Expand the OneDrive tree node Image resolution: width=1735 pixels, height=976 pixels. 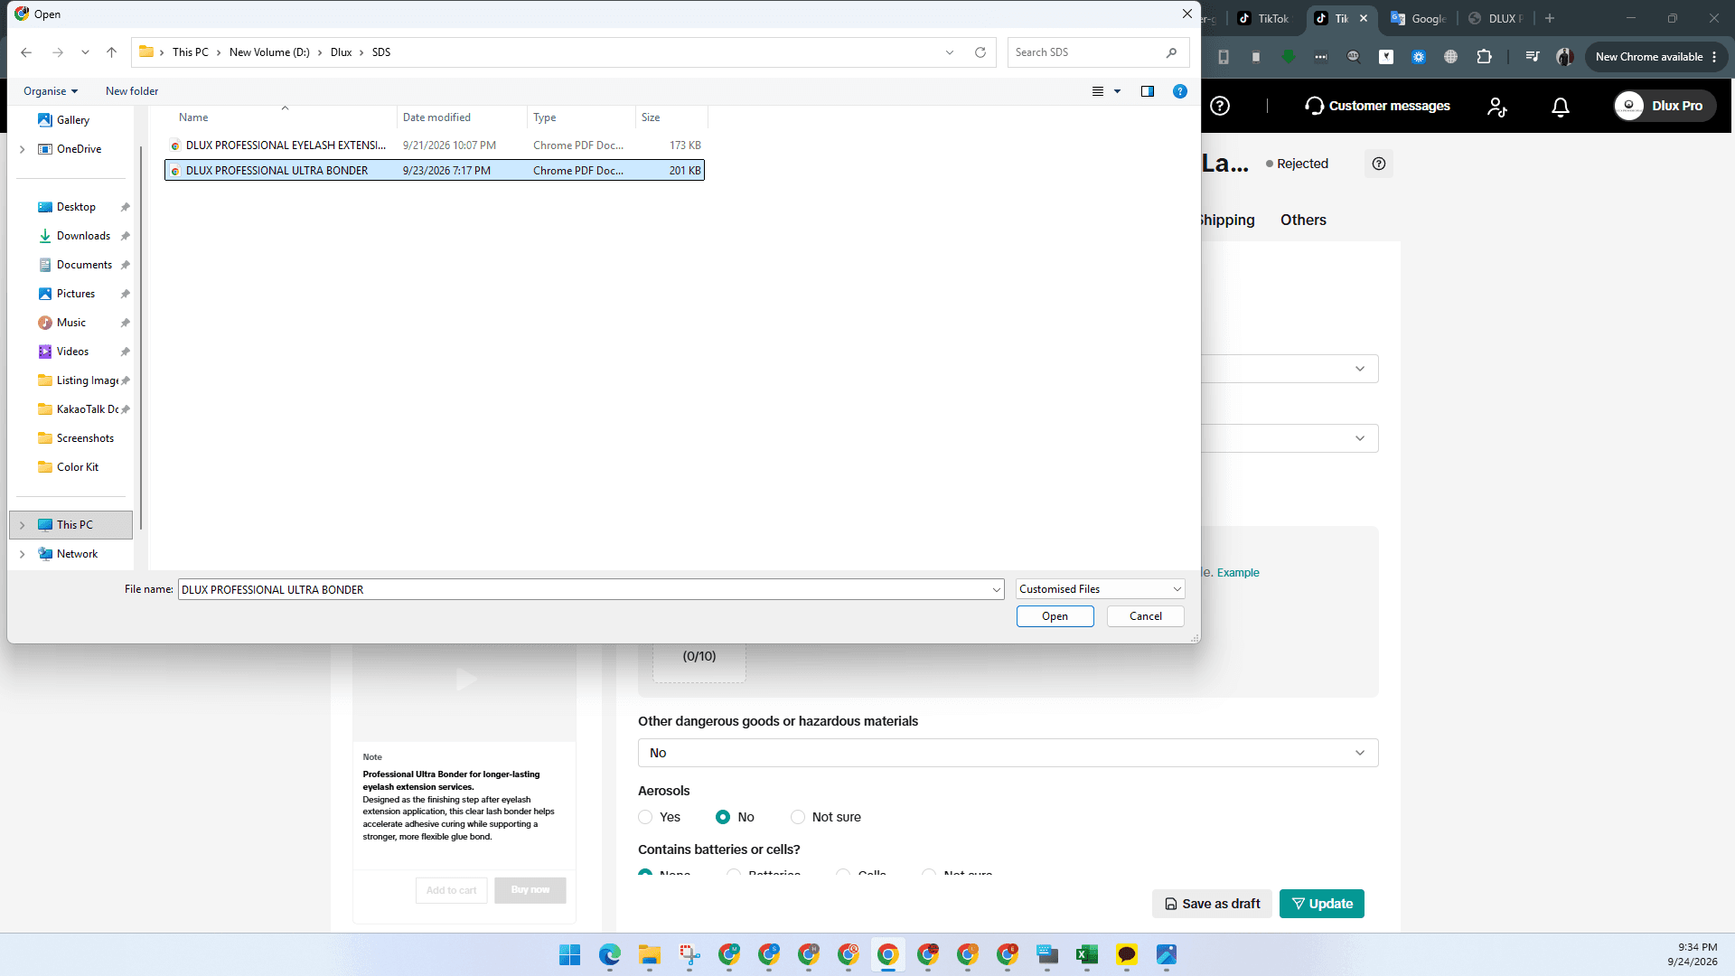[x=23, y=149]
